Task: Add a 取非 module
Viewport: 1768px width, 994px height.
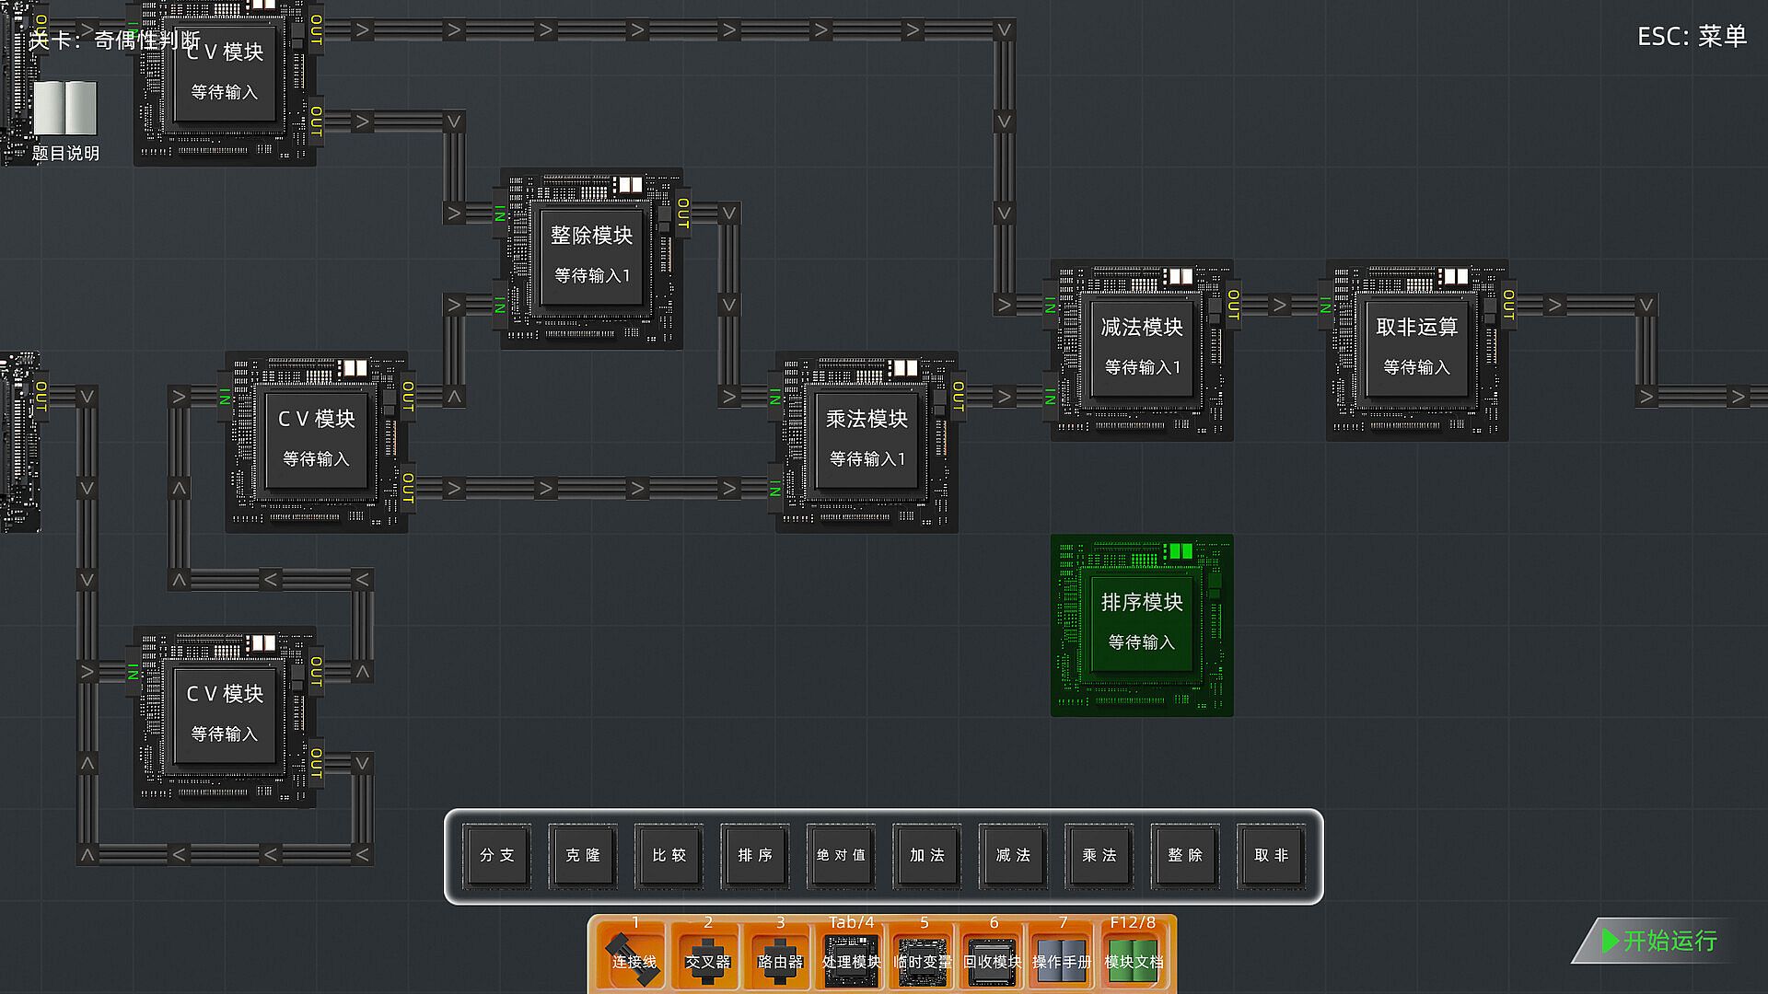Action: pos(1272,855)
